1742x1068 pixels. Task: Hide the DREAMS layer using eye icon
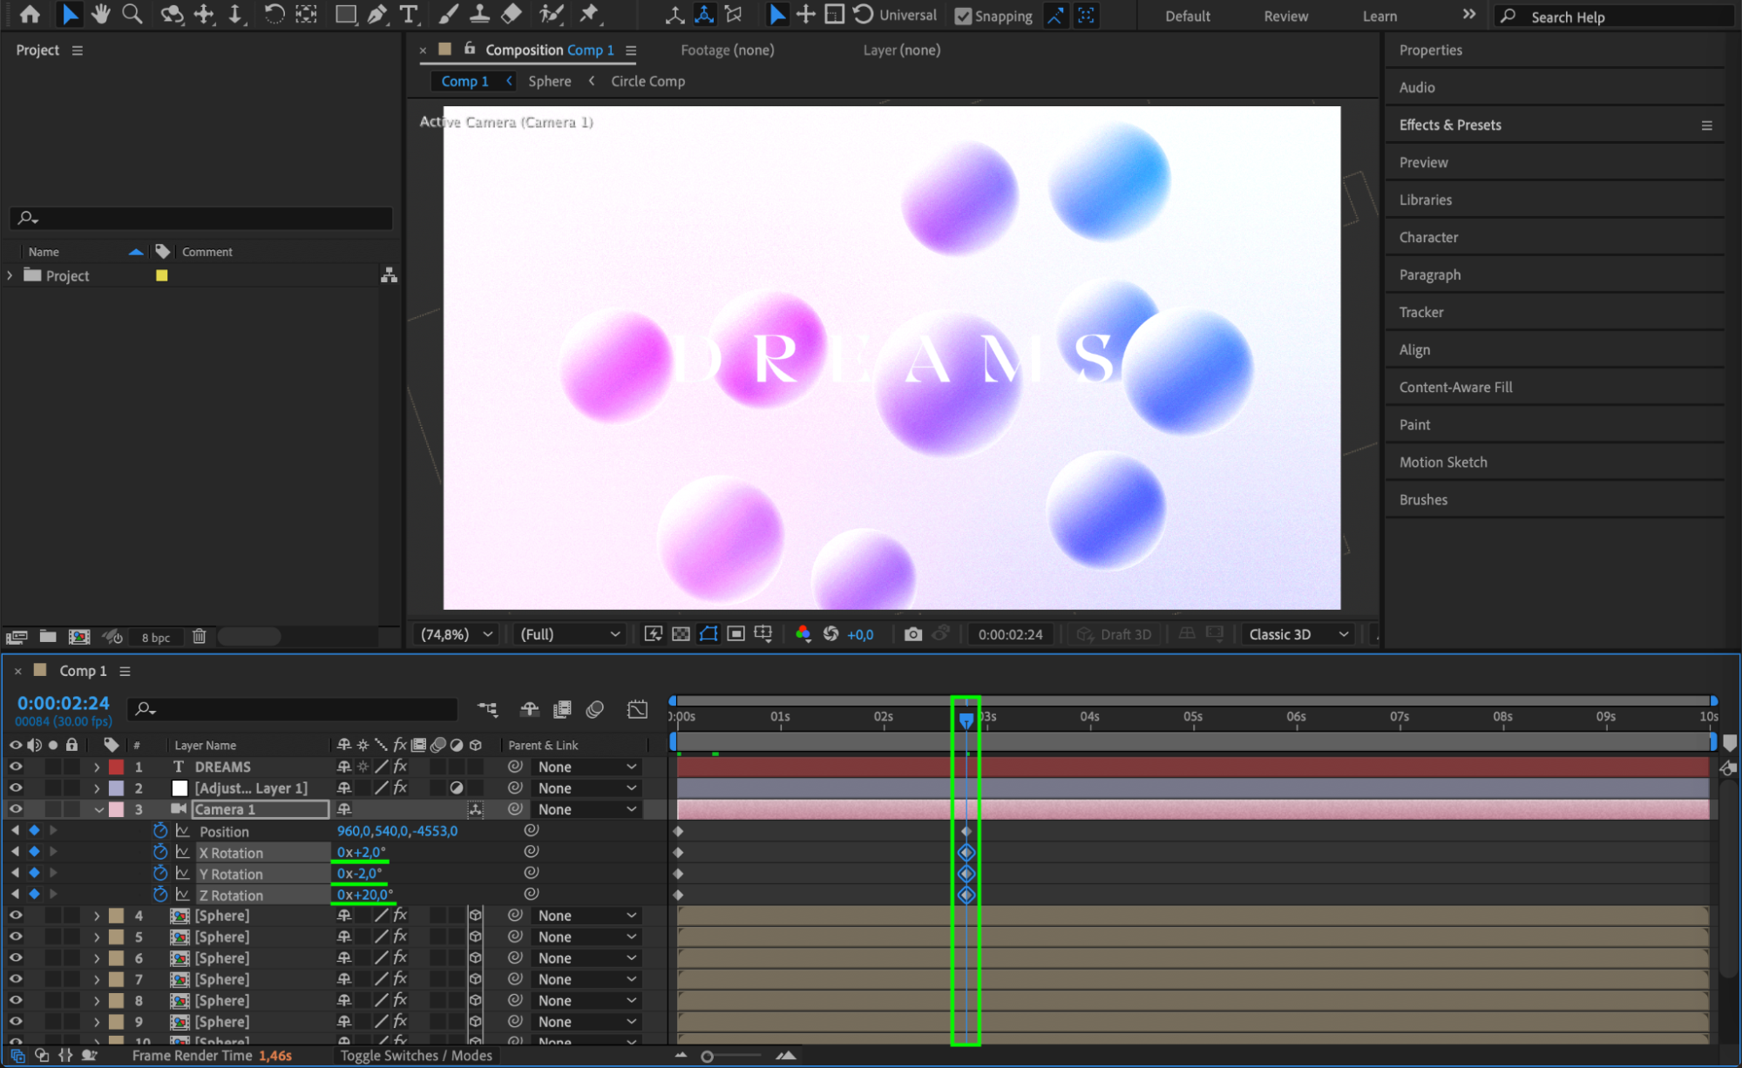pos(16,767)
